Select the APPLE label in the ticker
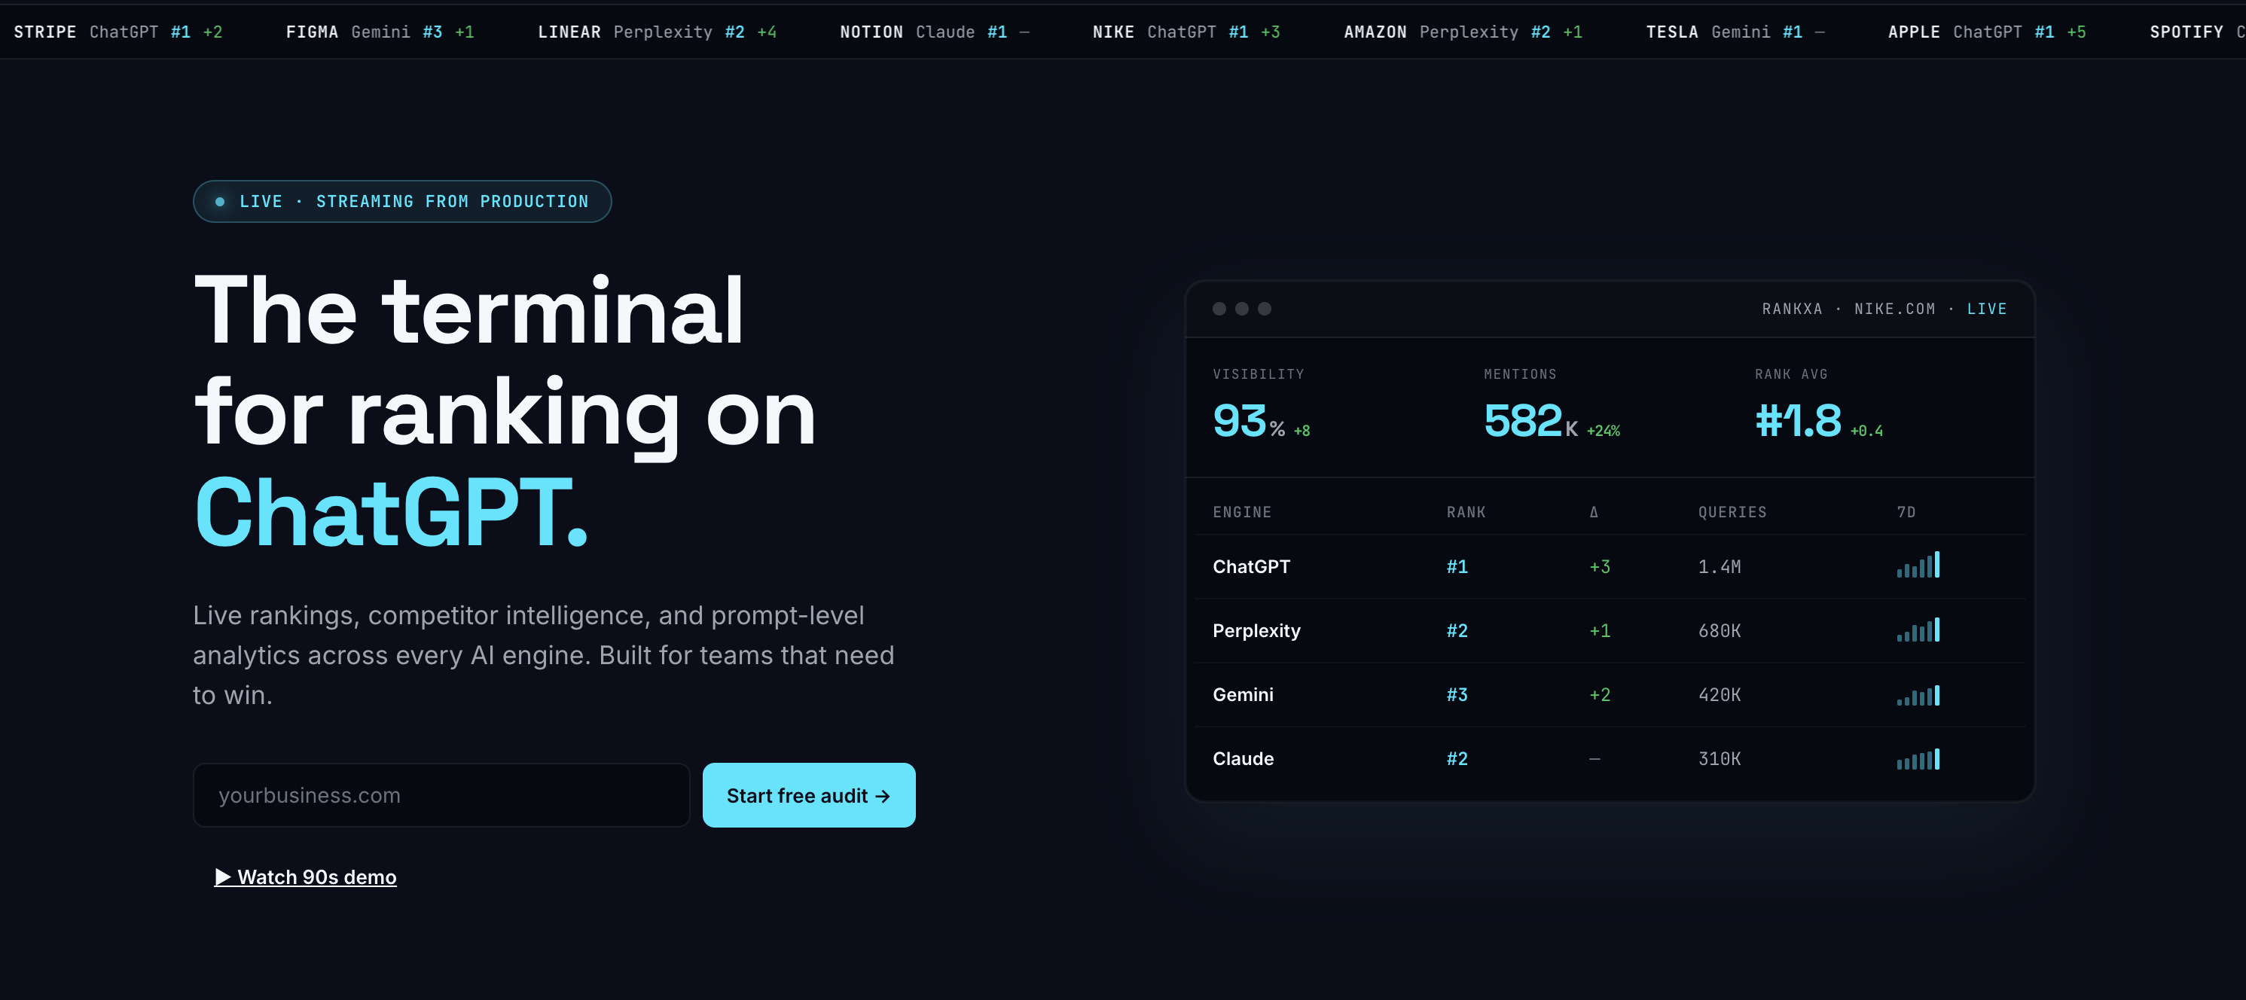The image size is (2246, 1000). click(x=1914, y=32)
